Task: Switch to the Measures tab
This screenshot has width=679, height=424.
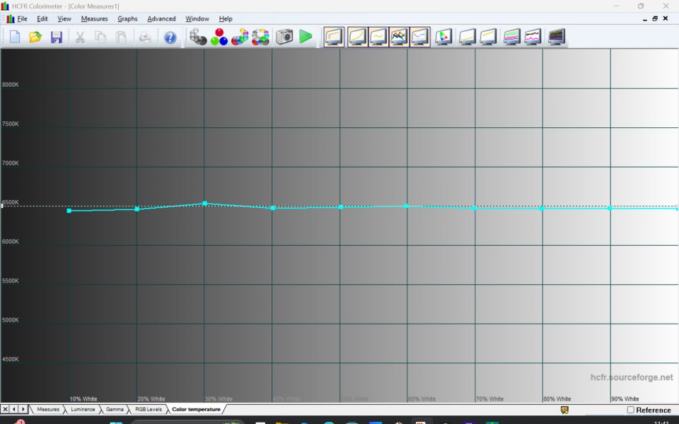Action: (48, 409)
